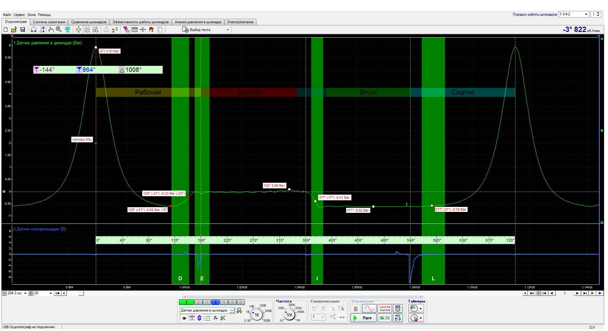
Task: Toggle channel 1 green button
Action: click(x=186, y=302)
